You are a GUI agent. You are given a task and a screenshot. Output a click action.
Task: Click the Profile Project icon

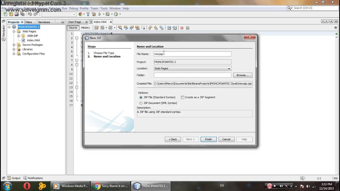(116, 14)
